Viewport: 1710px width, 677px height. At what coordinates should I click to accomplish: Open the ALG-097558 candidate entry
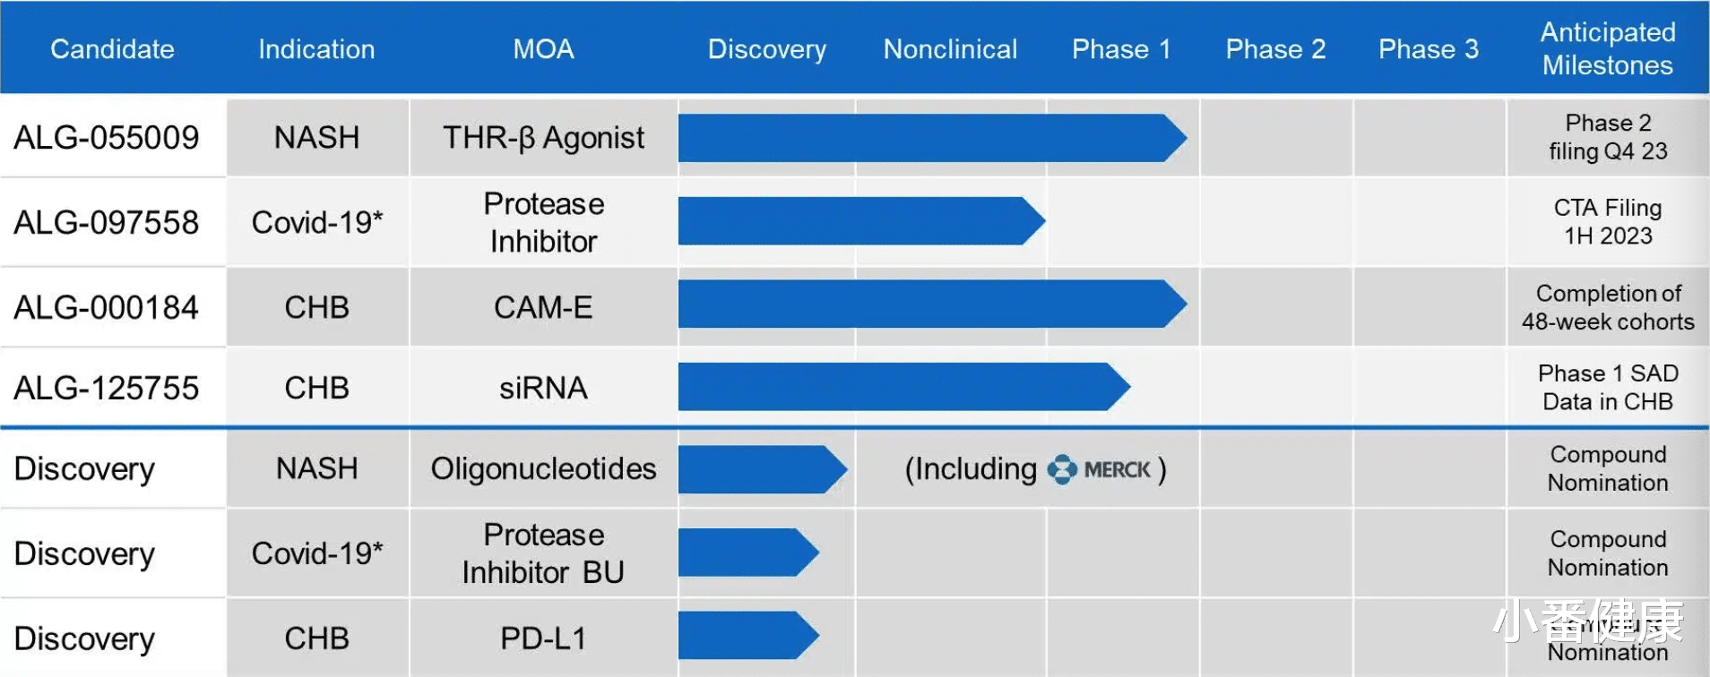coord(107,222)
